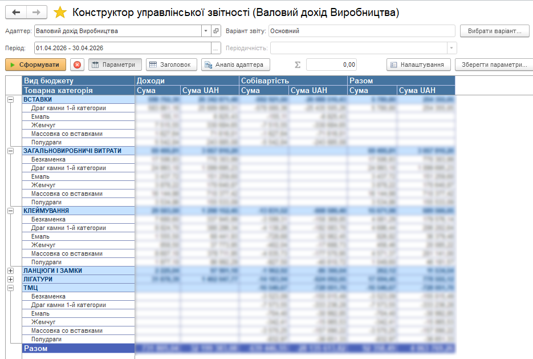
Task: Select Емаль under ЗАГАЛЬНОВИРОБНИЧІ ВИТРАТИ
Action: [x=78, y=176]
